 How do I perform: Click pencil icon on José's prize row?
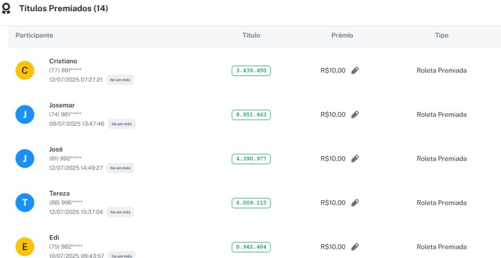pyautogui.click(x=355, y=159)
